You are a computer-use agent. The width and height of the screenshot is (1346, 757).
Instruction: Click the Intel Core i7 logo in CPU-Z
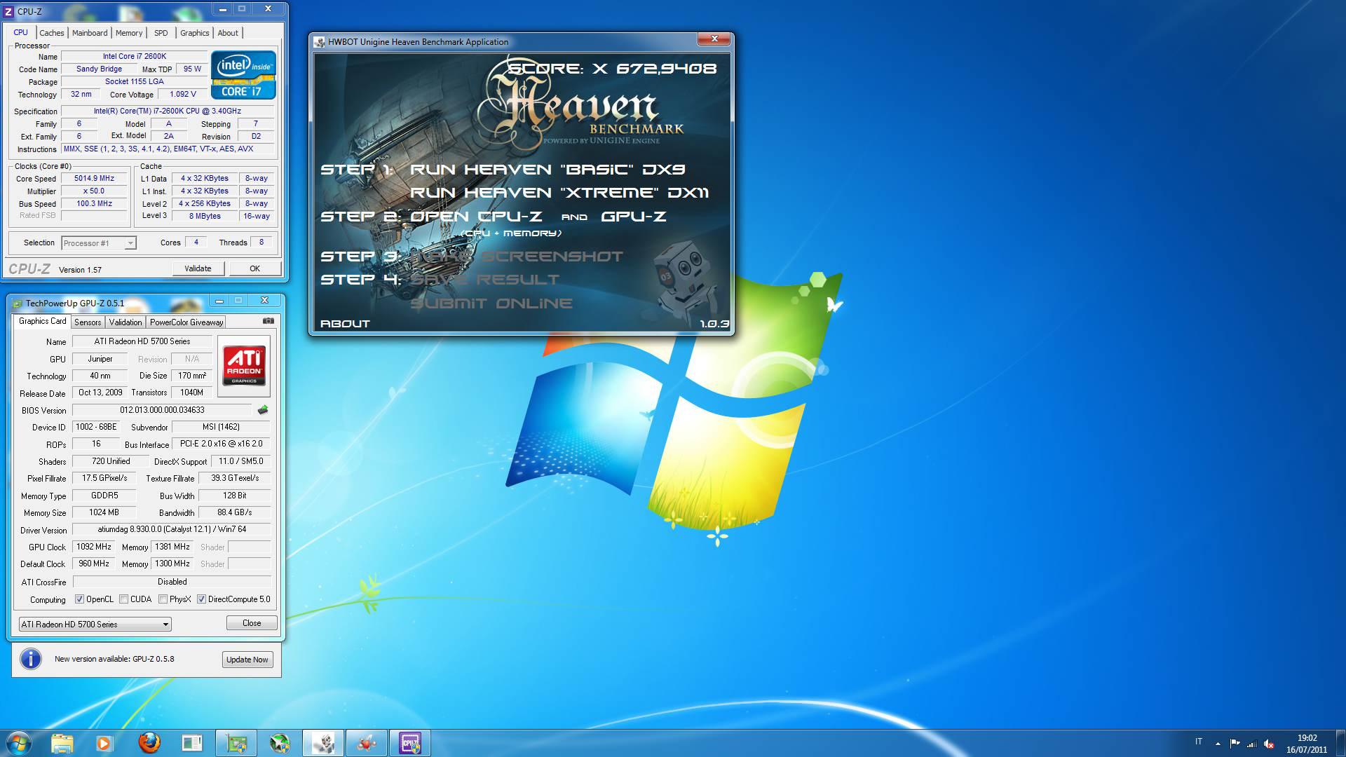(243, 74)
